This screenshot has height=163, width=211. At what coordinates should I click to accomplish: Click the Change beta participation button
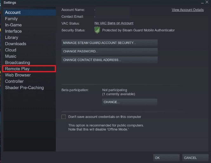coord(129,102)
